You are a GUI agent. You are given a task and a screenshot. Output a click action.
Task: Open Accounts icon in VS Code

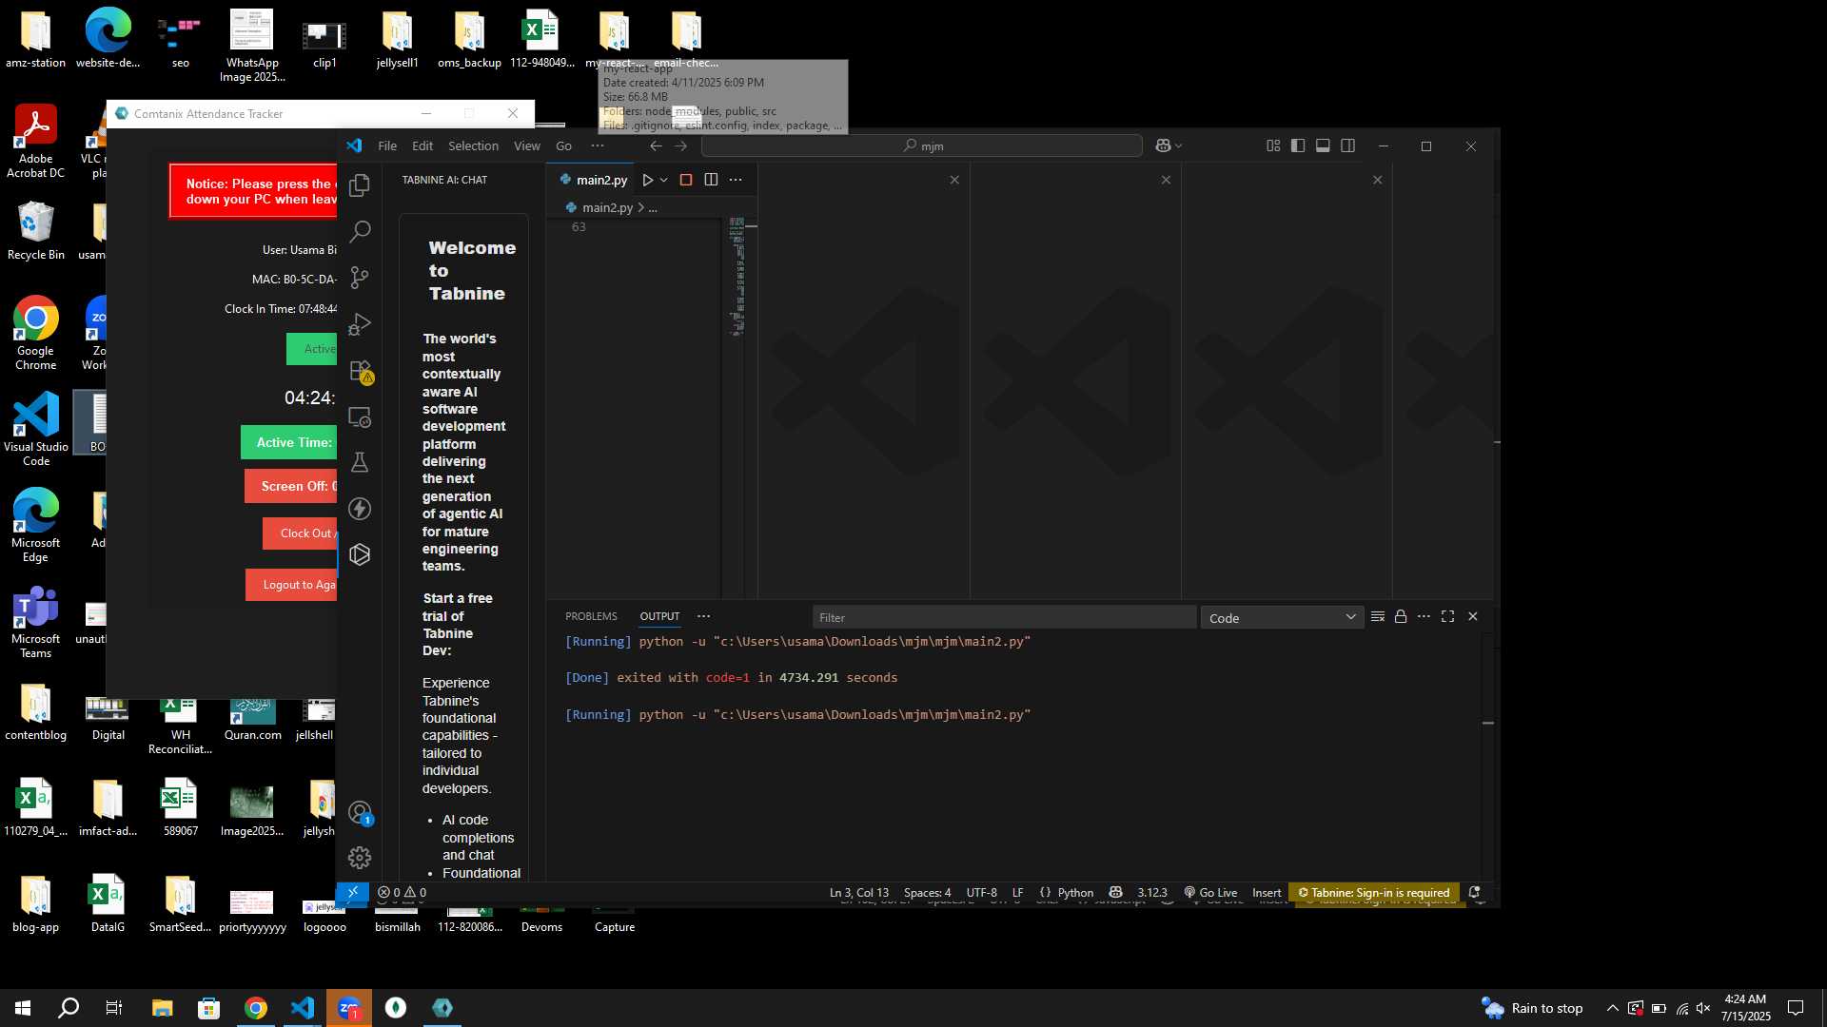[x=360, y=813]
